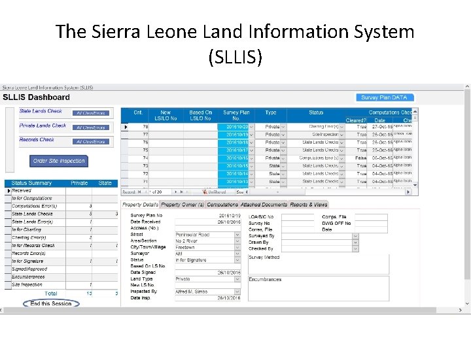
Task: Click the Date Insp. field
Action: [208, 298]
